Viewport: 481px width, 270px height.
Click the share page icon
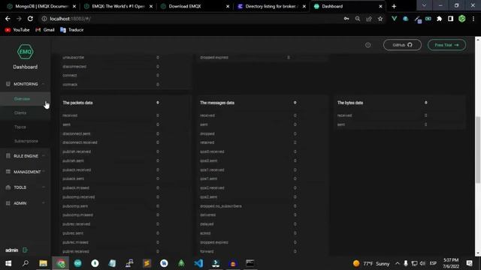[x=369, y=19]
